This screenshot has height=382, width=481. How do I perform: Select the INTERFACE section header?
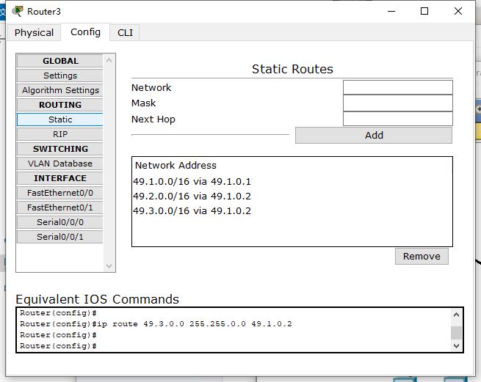(60, 178)
